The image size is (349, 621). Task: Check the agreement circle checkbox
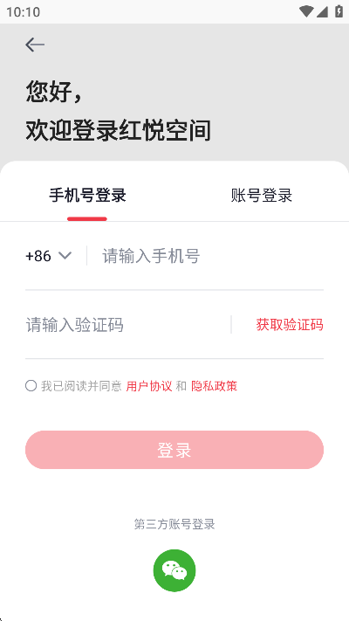tap(31, 386)
